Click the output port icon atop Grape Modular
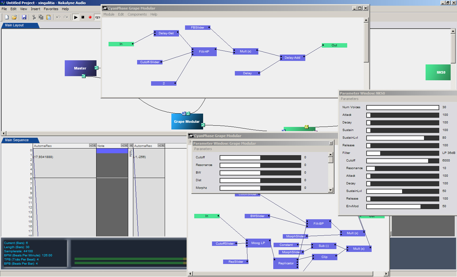This screenshot has height=277, width=457. pos(184,113)
